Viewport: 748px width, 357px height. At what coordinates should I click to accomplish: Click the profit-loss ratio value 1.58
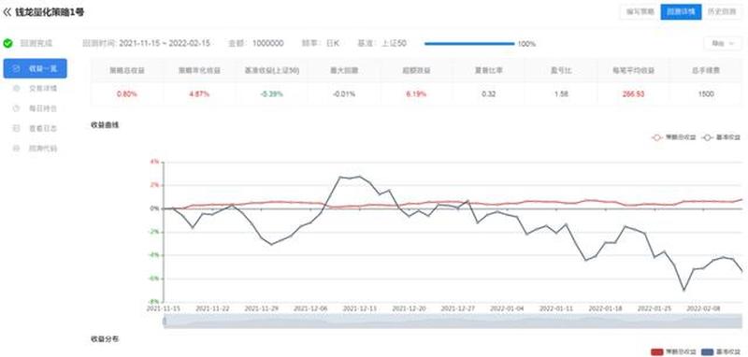[x=561, y=93]
